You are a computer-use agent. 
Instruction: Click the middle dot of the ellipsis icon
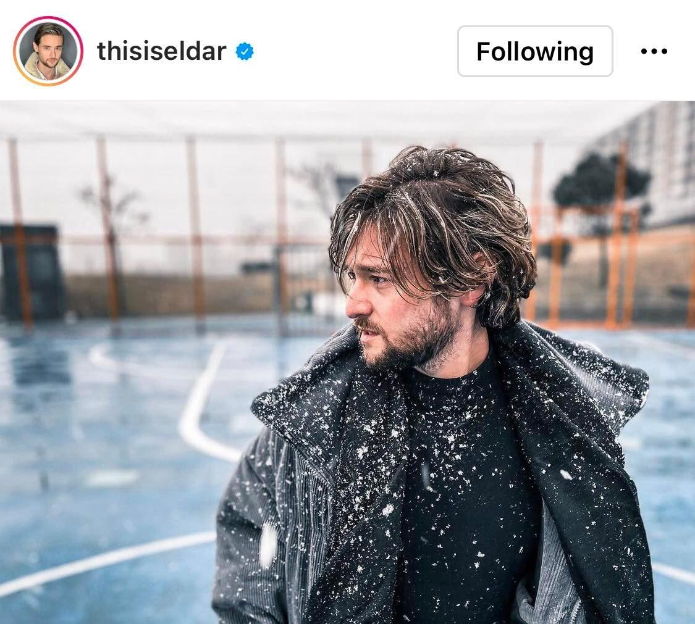(x=654, y=51)
